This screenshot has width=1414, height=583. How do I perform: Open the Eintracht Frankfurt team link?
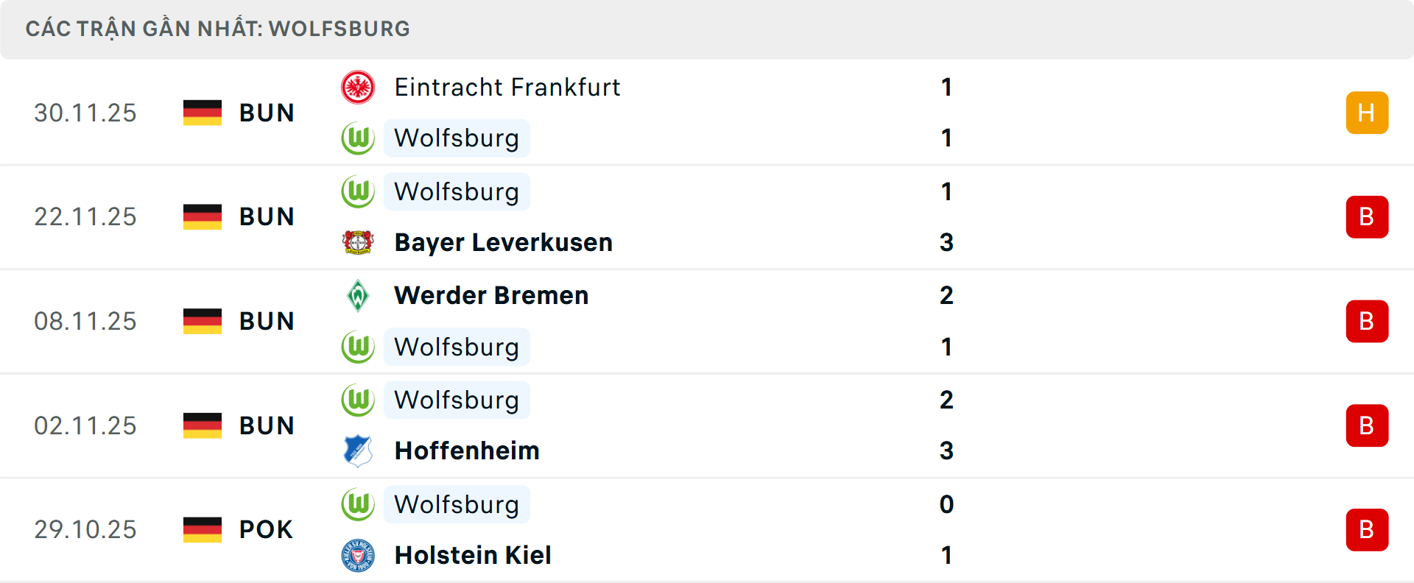507,88
